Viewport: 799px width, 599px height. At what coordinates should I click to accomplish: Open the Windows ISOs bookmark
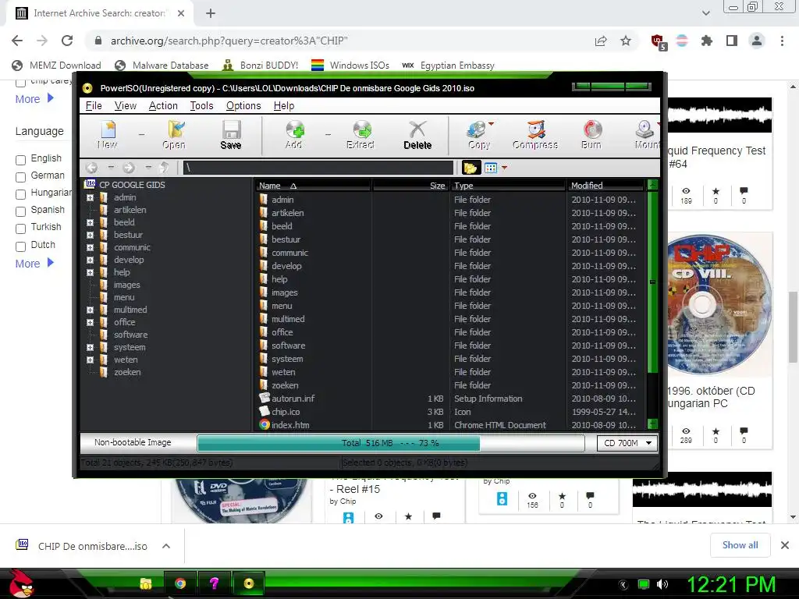click(x=350, y=66)
